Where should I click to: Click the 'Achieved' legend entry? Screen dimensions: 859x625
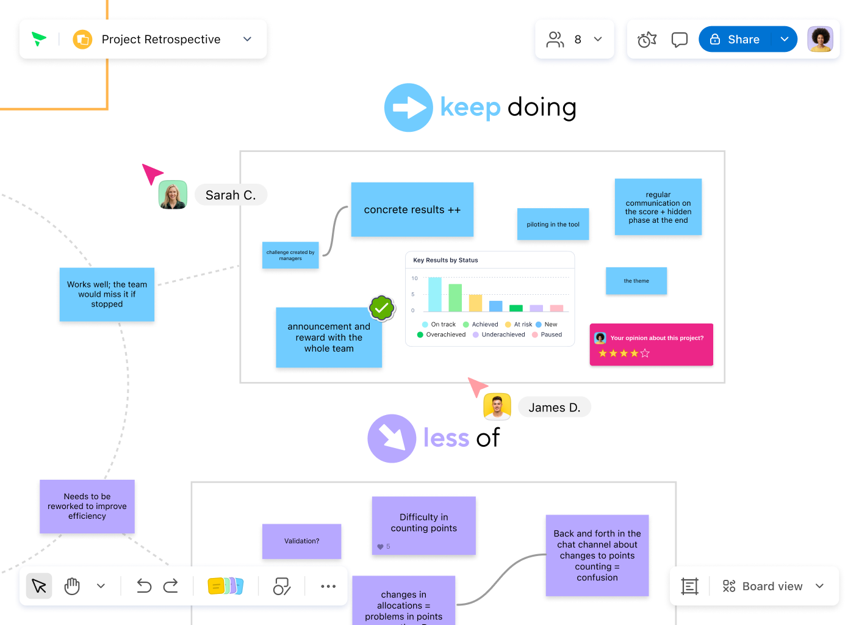481,325
